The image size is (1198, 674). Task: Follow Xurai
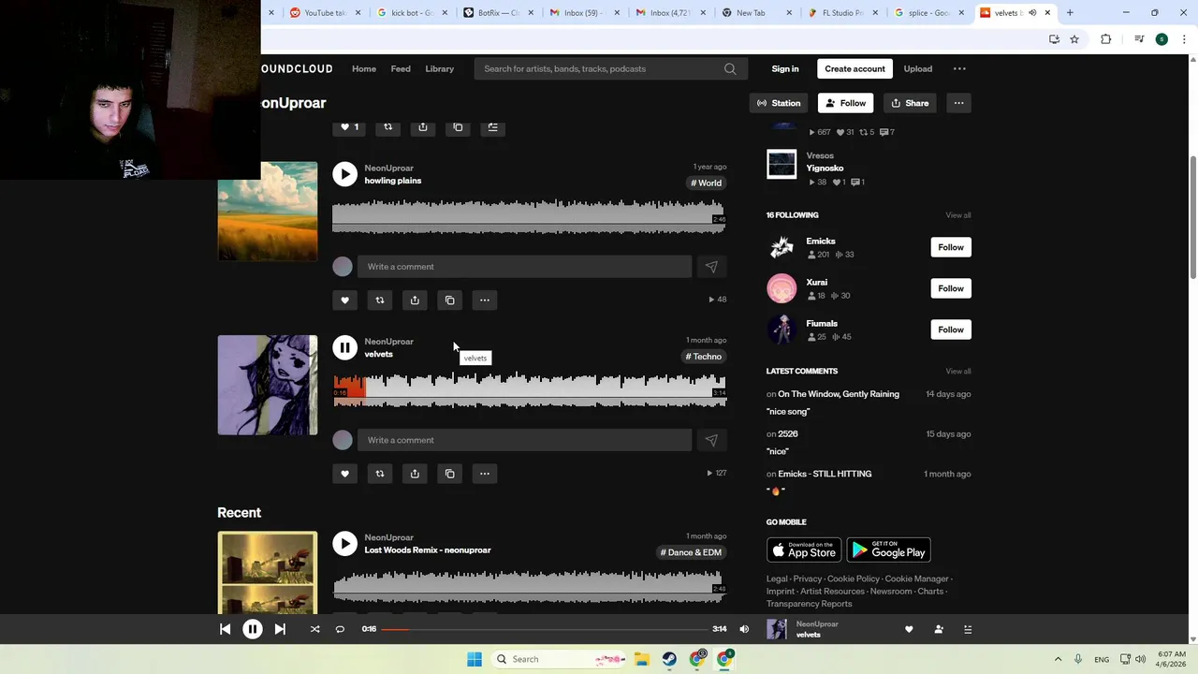coord(951,288)
